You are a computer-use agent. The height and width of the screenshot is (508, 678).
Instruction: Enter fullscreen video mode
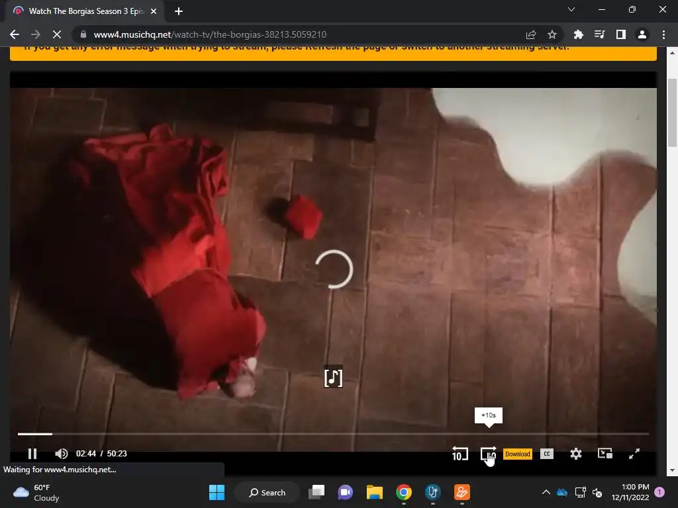(x=634, y=454)
